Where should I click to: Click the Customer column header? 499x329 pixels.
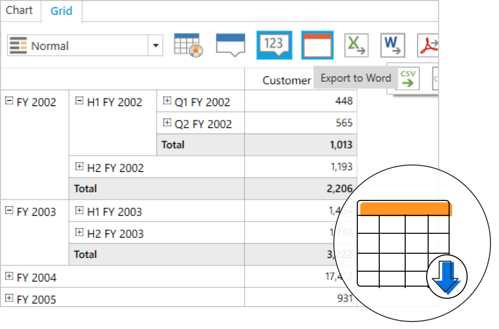coord(286,80)
